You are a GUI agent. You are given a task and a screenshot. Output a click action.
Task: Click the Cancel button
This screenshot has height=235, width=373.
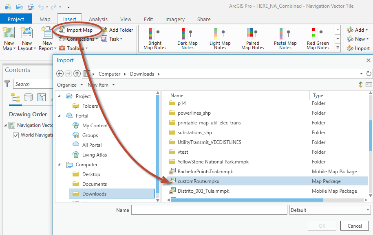point(355,226)
